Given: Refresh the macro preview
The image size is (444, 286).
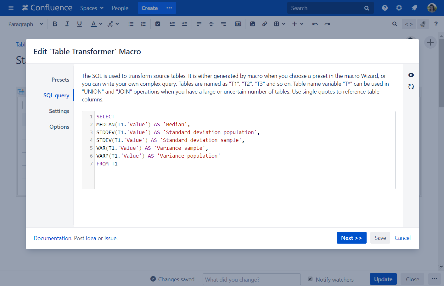Looking at the screenshot, I should pos(411,86).
